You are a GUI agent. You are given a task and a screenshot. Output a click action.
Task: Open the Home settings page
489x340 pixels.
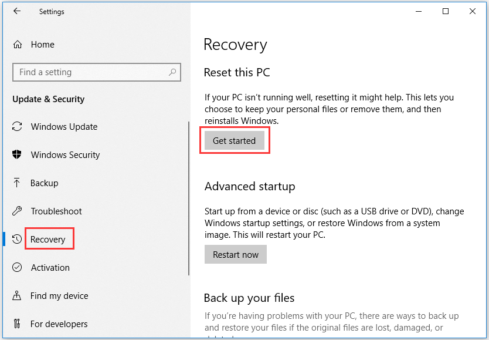pyautogui.click(x=42, y=45)
